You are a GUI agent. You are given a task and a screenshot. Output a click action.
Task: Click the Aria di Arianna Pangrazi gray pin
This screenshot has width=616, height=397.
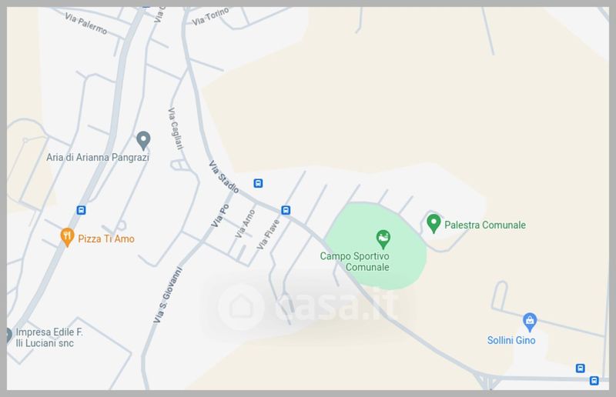coord(143,140)
